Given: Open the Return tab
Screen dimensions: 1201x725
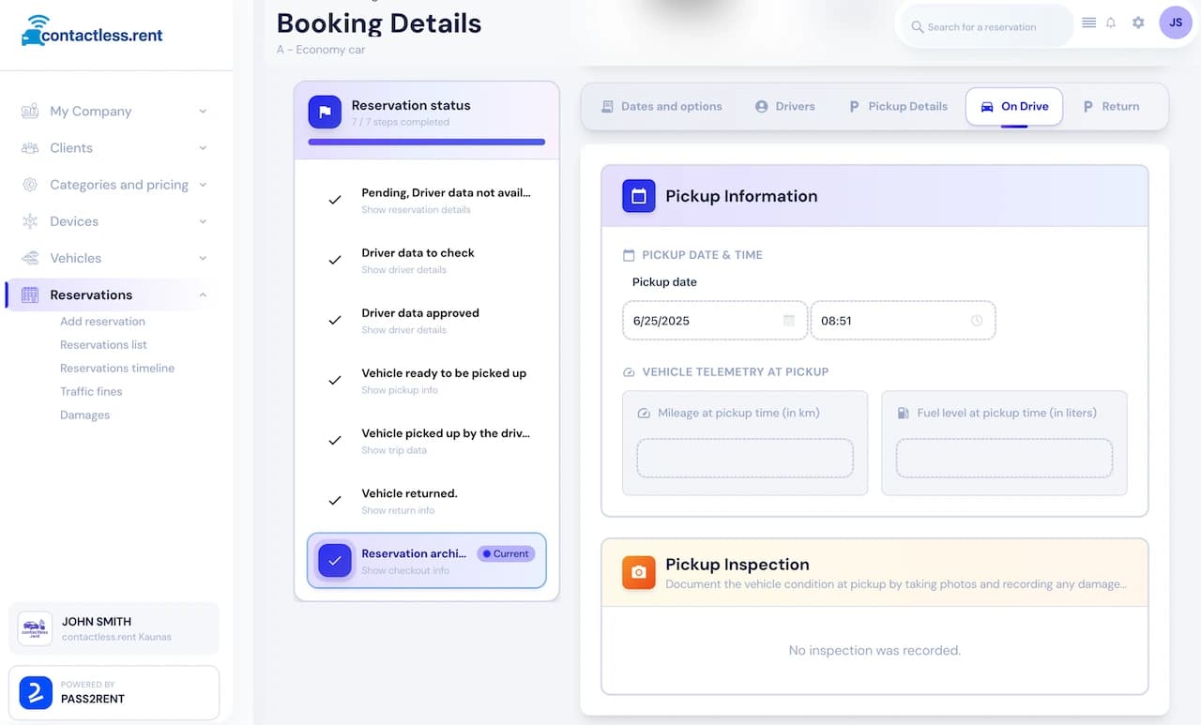Looking at the screenshot, I should (x=1112, y=107).
